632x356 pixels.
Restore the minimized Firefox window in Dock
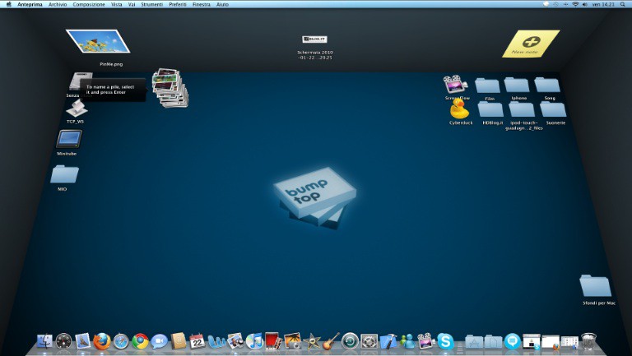click(551, 341)
